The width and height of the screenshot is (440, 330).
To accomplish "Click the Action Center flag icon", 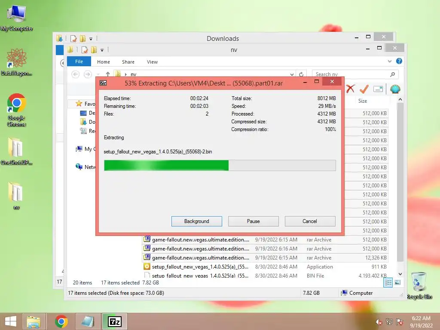I will pos(399,321).
